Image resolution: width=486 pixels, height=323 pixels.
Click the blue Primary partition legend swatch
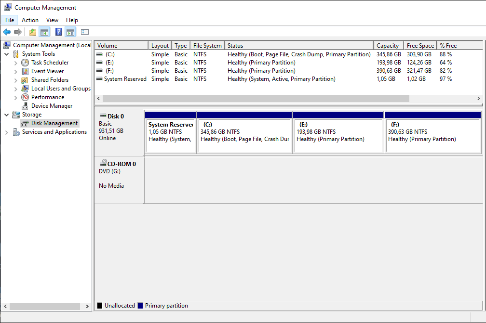tap(140, 306)
